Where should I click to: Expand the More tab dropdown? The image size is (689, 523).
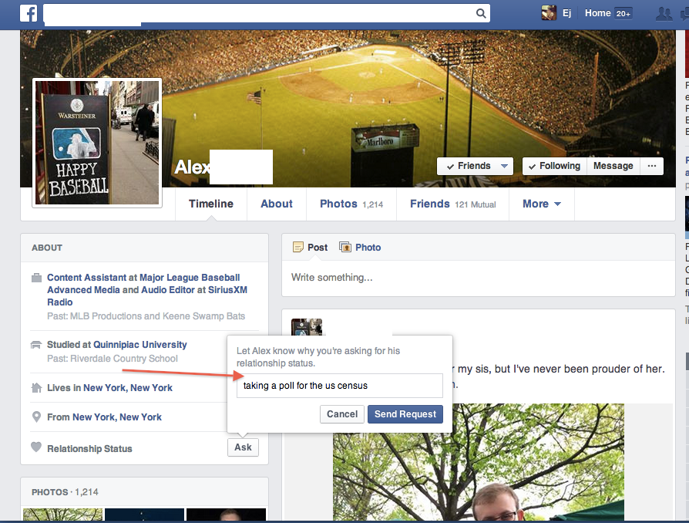coord(541,204)
